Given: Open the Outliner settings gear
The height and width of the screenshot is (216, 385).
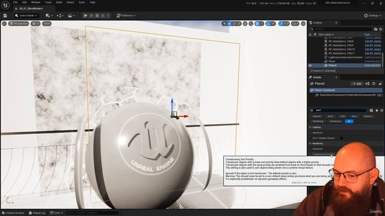Looking at the screenshot, I should pyautogui.click(x=381, y=29).
